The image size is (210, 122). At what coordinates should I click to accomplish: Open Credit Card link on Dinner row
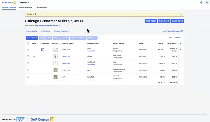66,56
